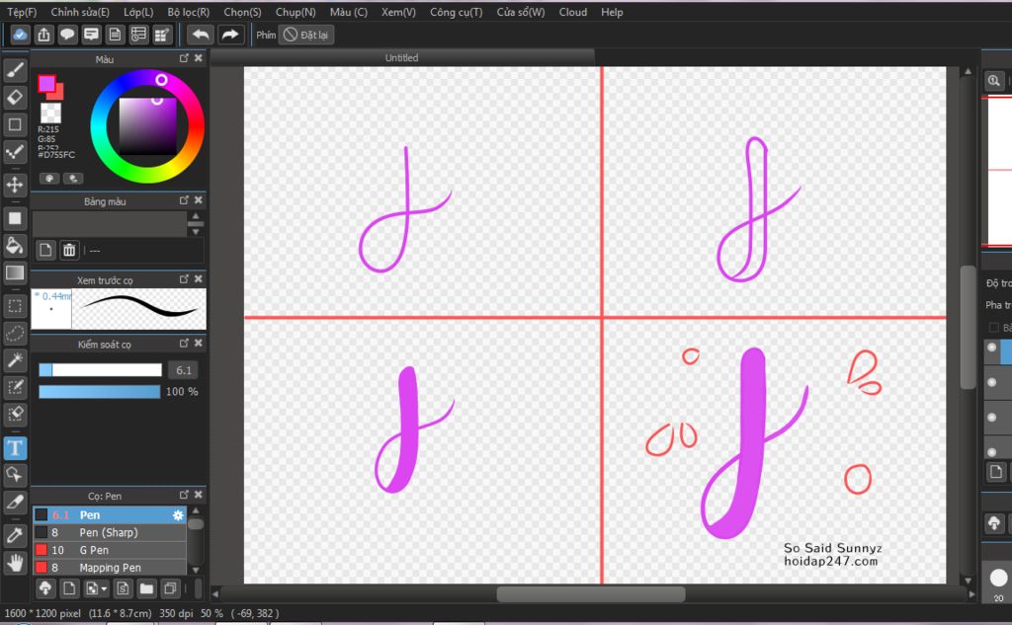Detach the Màu color panel
This screenshot has height=625, width=1012.
point(184,58)
